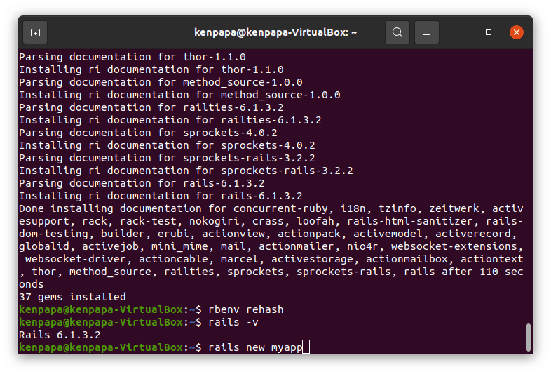Click "Parsing documentation for sprockets-4.0.2" line
Image resolution: width=551 pixels, height=374 pixels.
(148, 133)
